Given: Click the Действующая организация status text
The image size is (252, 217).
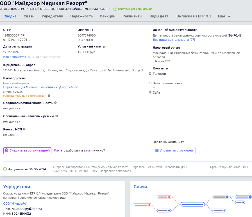Looking at the screenshot, I should [135, 9].
